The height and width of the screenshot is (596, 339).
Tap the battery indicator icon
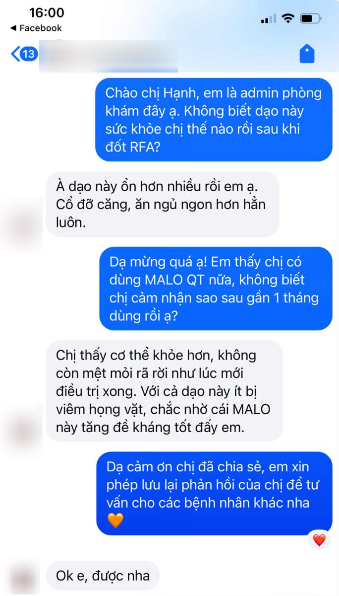click(x=310, y=19)
